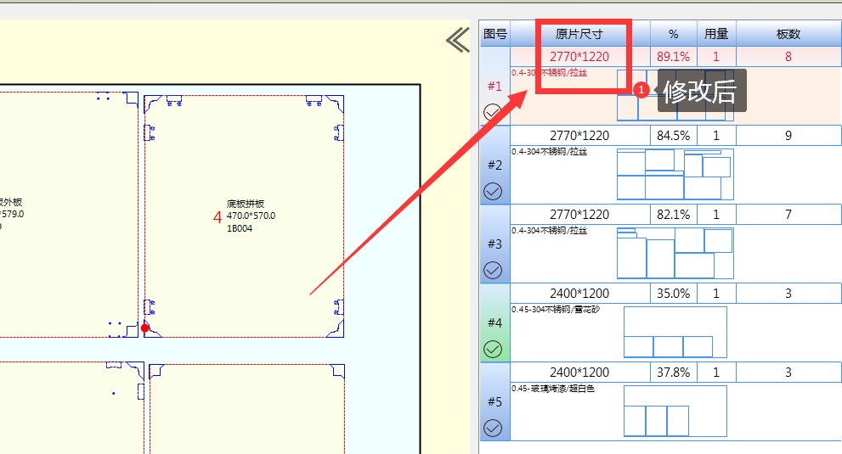Open the layout thumbnail for sheet #3

pyautogui.click(x=675, y=253)
